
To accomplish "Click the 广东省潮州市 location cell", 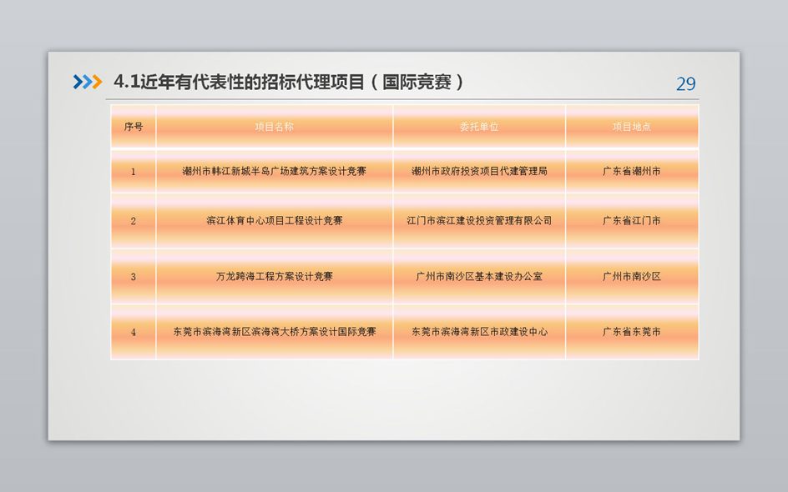I will [x=632, y=172].
